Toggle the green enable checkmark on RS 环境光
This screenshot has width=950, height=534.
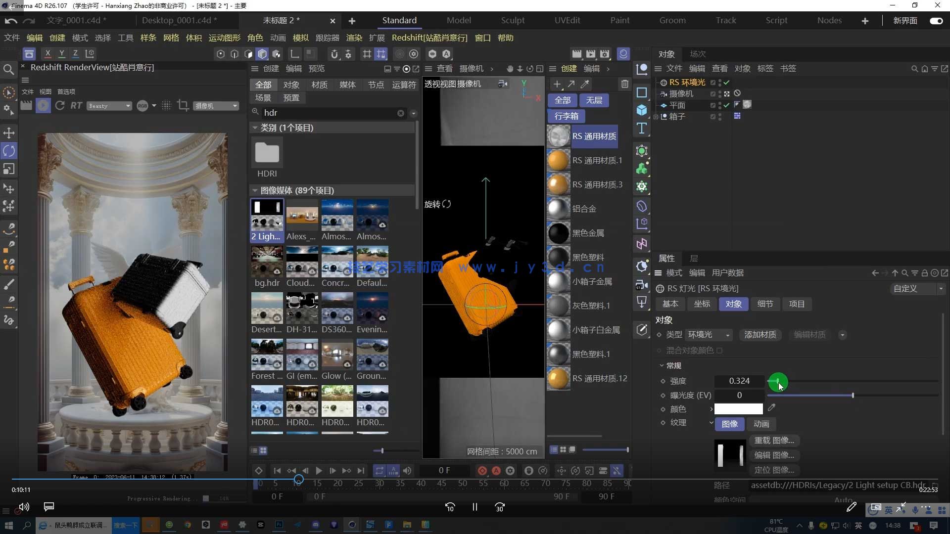[727, 83]
